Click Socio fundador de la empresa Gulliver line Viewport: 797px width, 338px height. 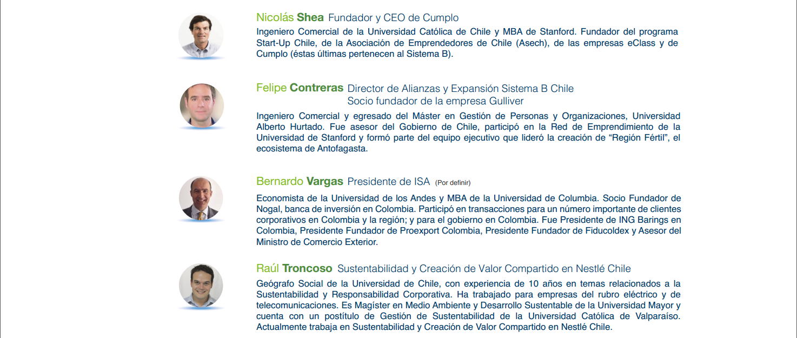point(435,101)
